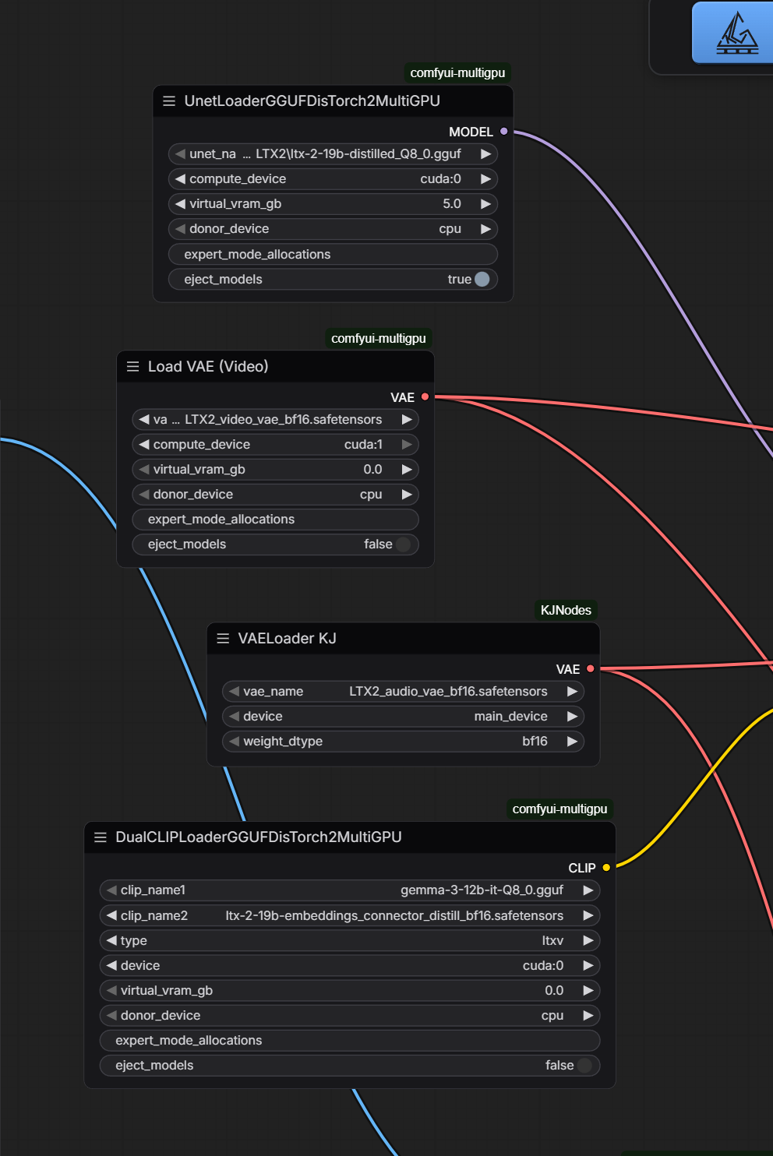Image resolution: width=773 pixels, height=1156 pixels.
Task: Open UnetLoaderGGUFDisTorch2MultiGPU node menu icon
Action: point(169,101)
